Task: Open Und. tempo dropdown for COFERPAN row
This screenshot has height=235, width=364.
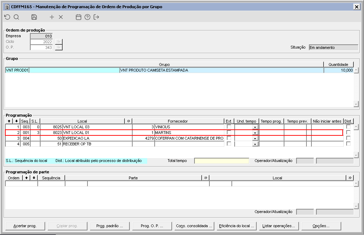Action: click(255, 139)
